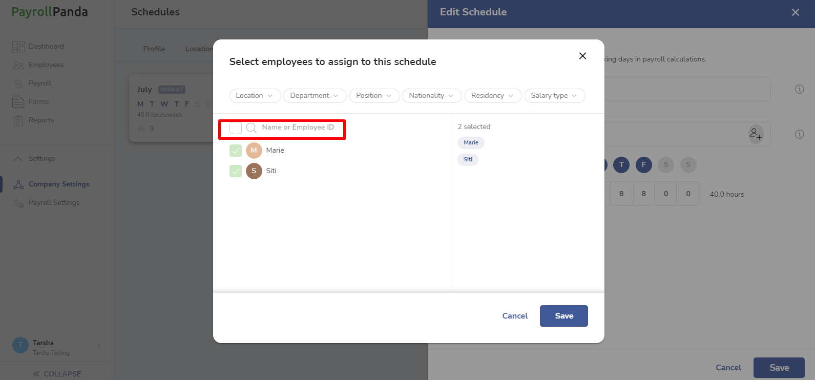Select Company Settings in sidebar
This screenshot has width=815, height=380.
click(59, 184)
